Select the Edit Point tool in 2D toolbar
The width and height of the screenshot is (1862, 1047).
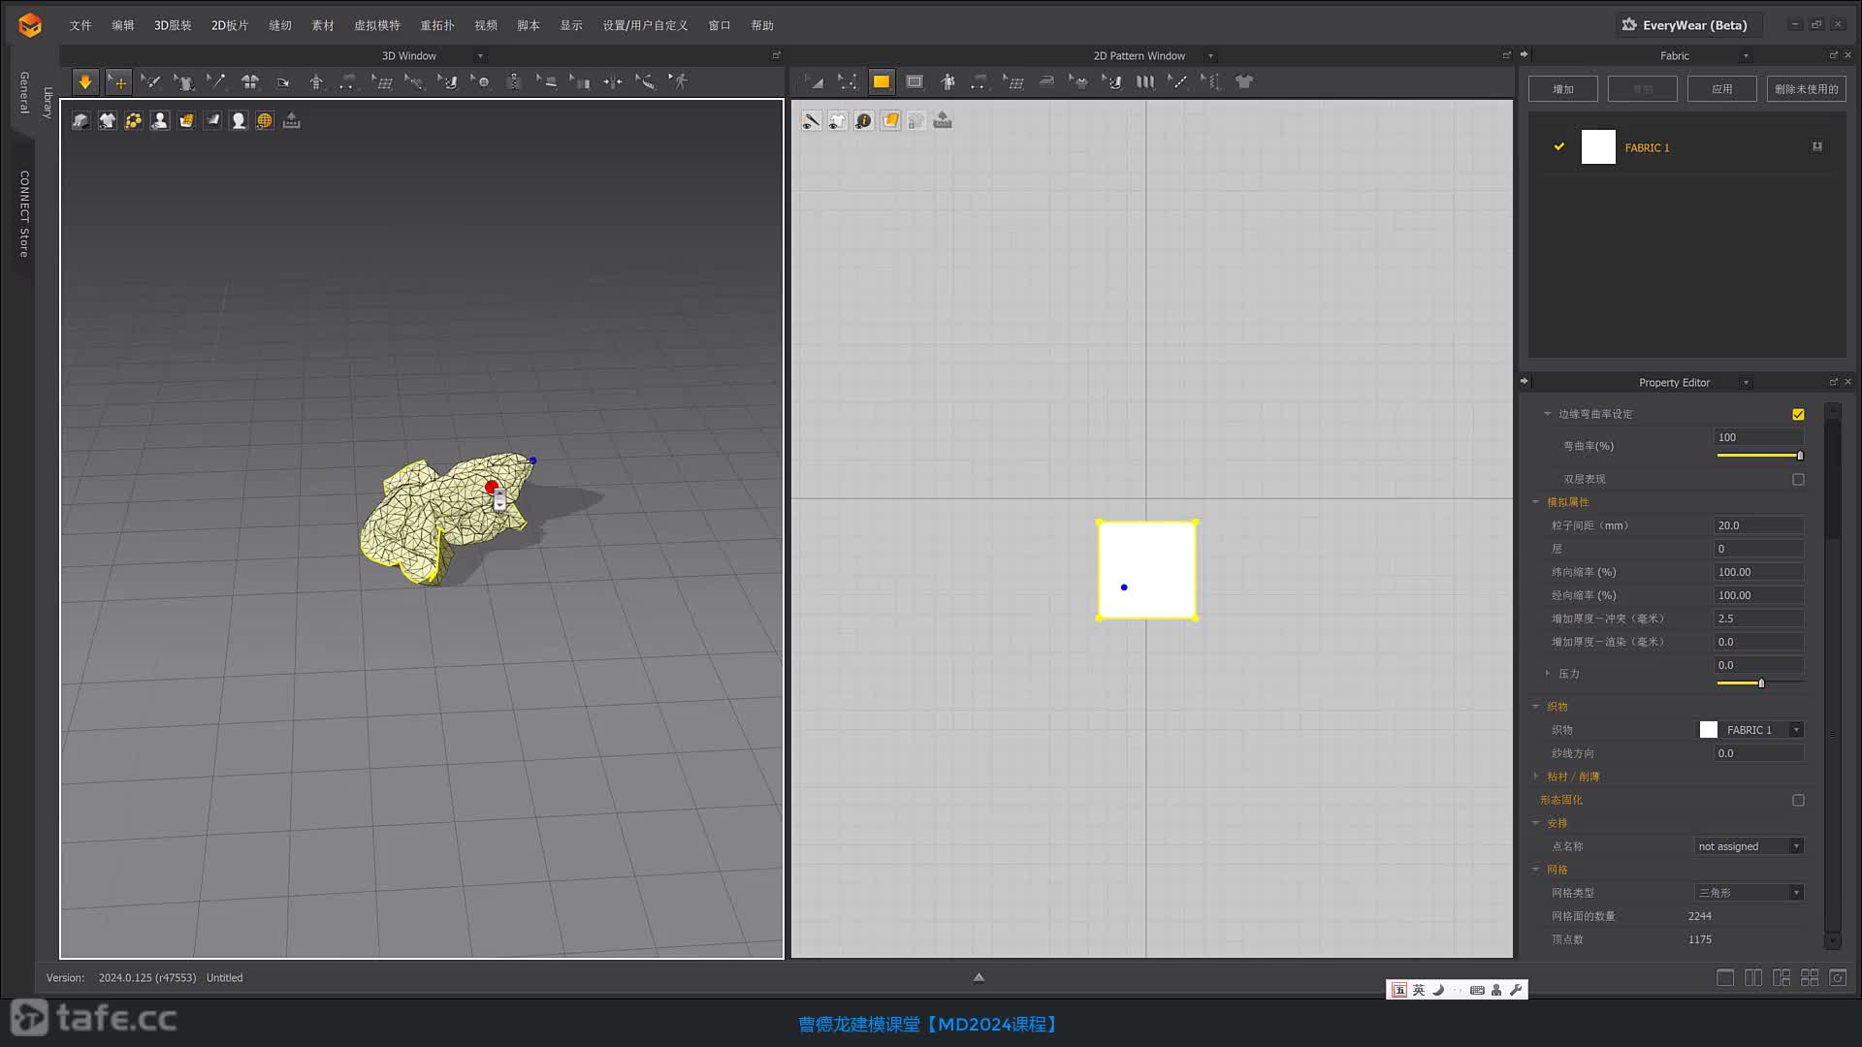(x=848, y=82)
